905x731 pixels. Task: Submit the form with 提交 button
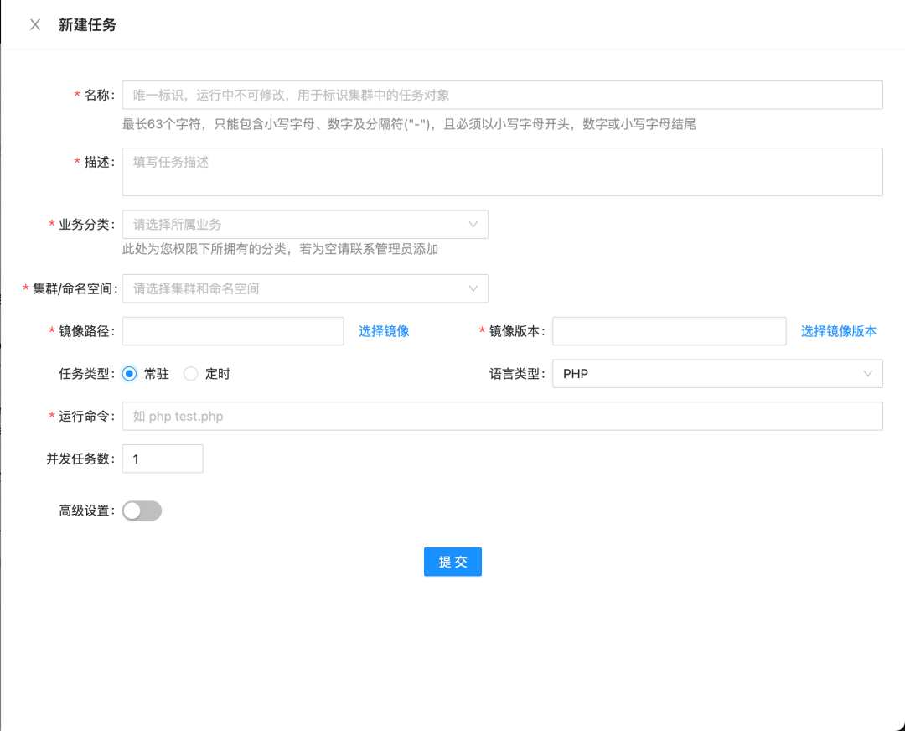tap(452, 562)
